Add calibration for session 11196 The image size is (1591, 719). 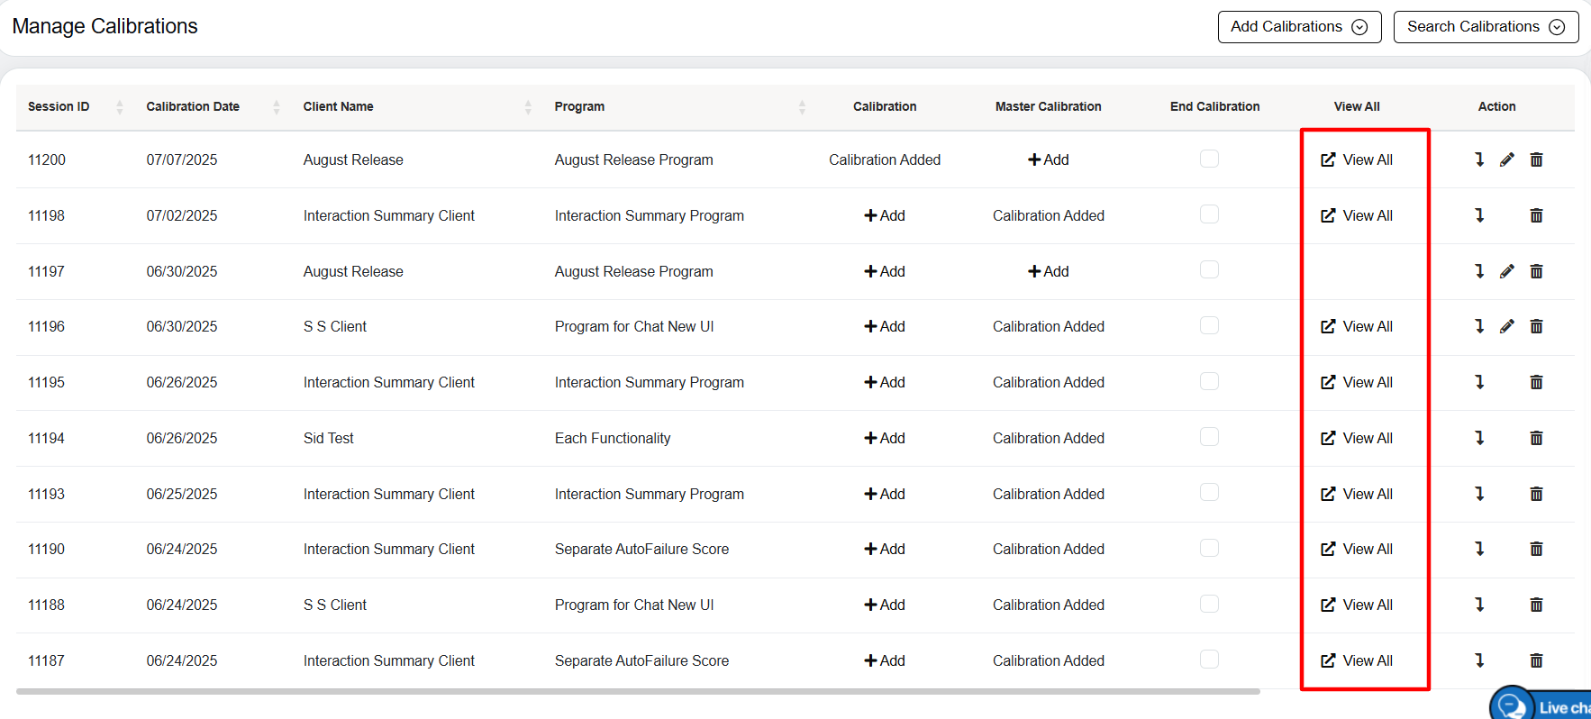click(885, 326)
